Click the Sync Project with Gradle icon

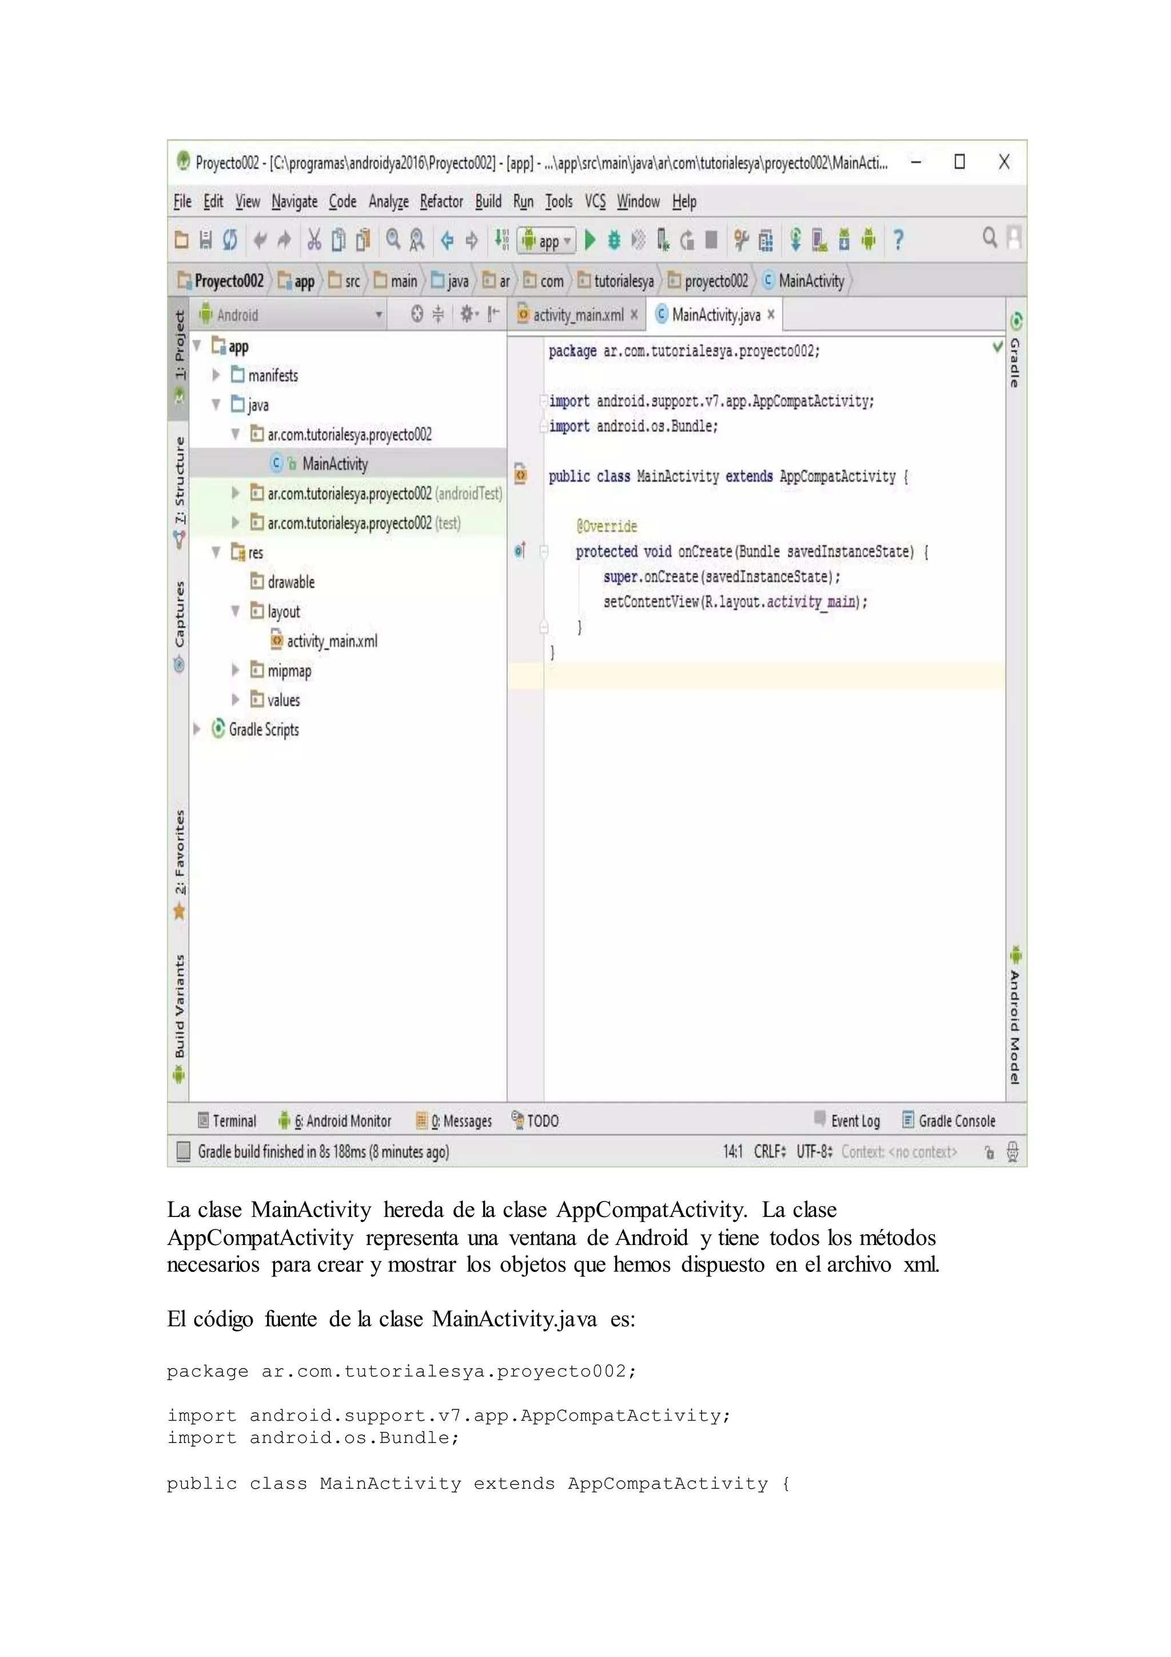[x=795, y=240]
